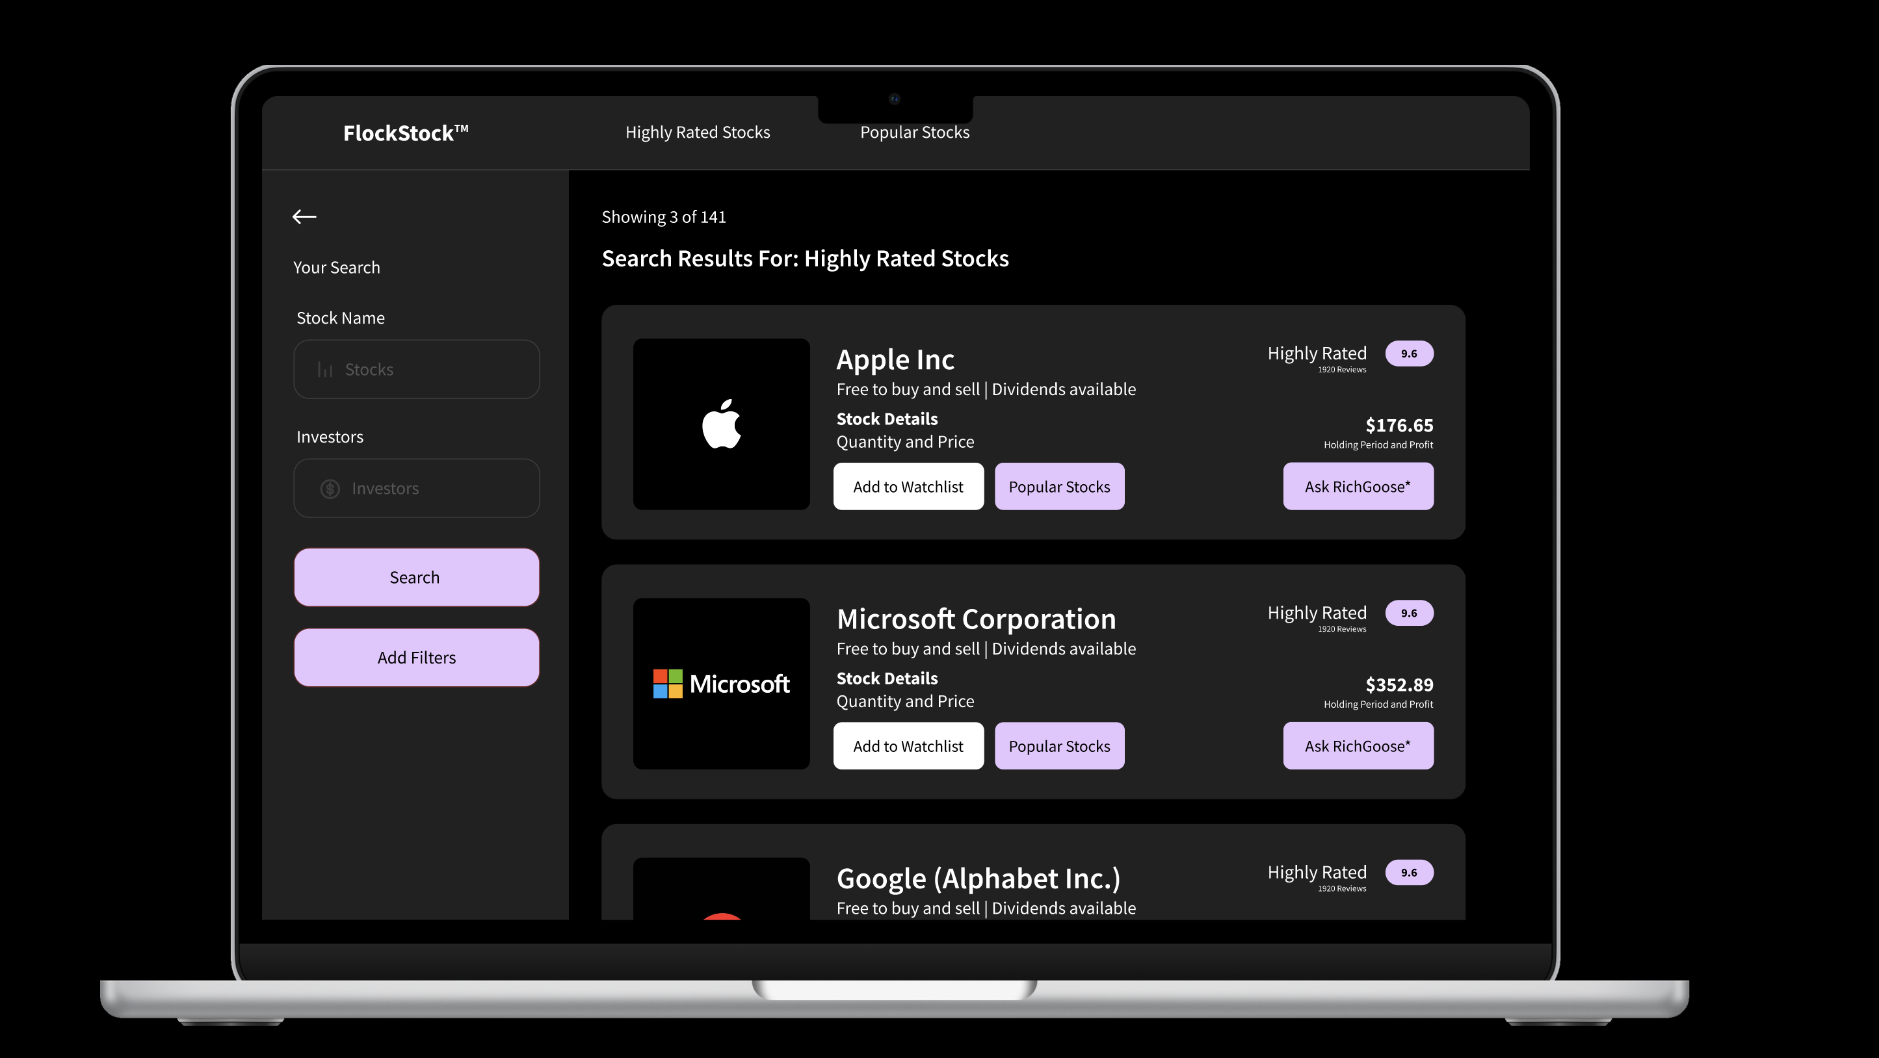1879x1058 pixels.
Task: Open the Popular Stocks nav tab
Action: [914, 132]
